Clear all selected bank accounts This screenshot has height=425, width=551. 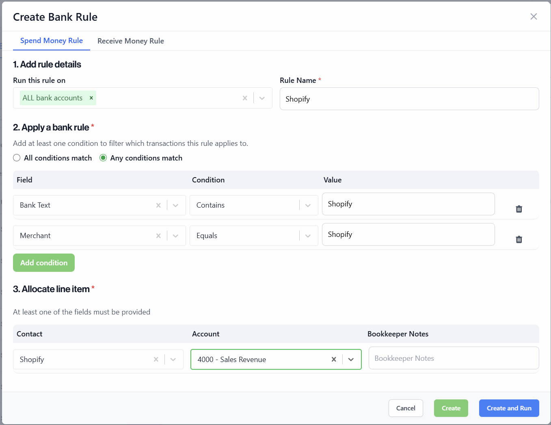click(245, 98)
